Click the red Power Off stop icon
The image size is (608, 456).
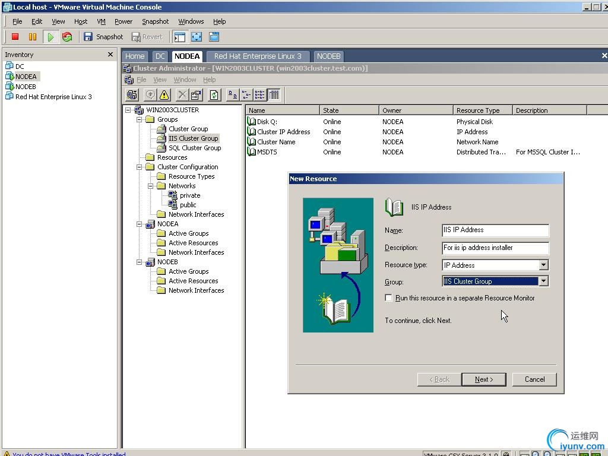[15, 37]
